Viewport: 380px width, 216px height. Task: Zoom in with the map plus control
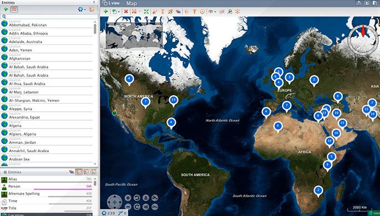[x=128, y=198]
